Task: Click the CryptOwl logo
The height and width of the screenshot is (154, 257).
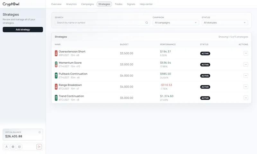Action: click(x=11, y=4)
